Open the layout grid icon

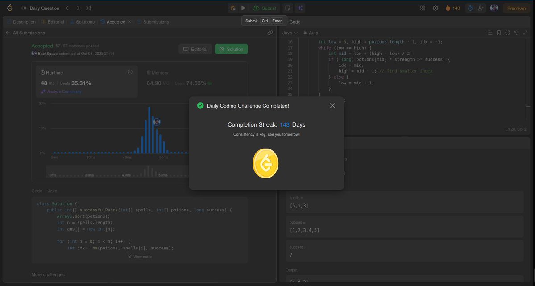click(x=423, y=8)
